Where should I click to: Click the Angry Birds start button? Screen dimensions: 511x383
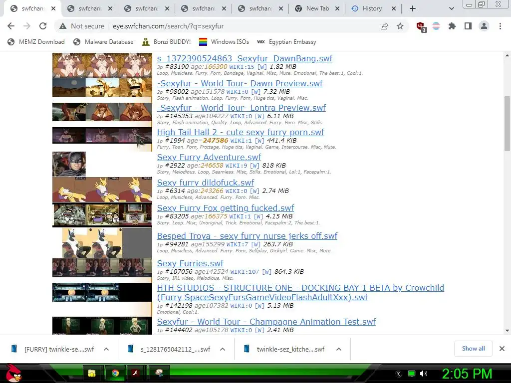[13, 373]
